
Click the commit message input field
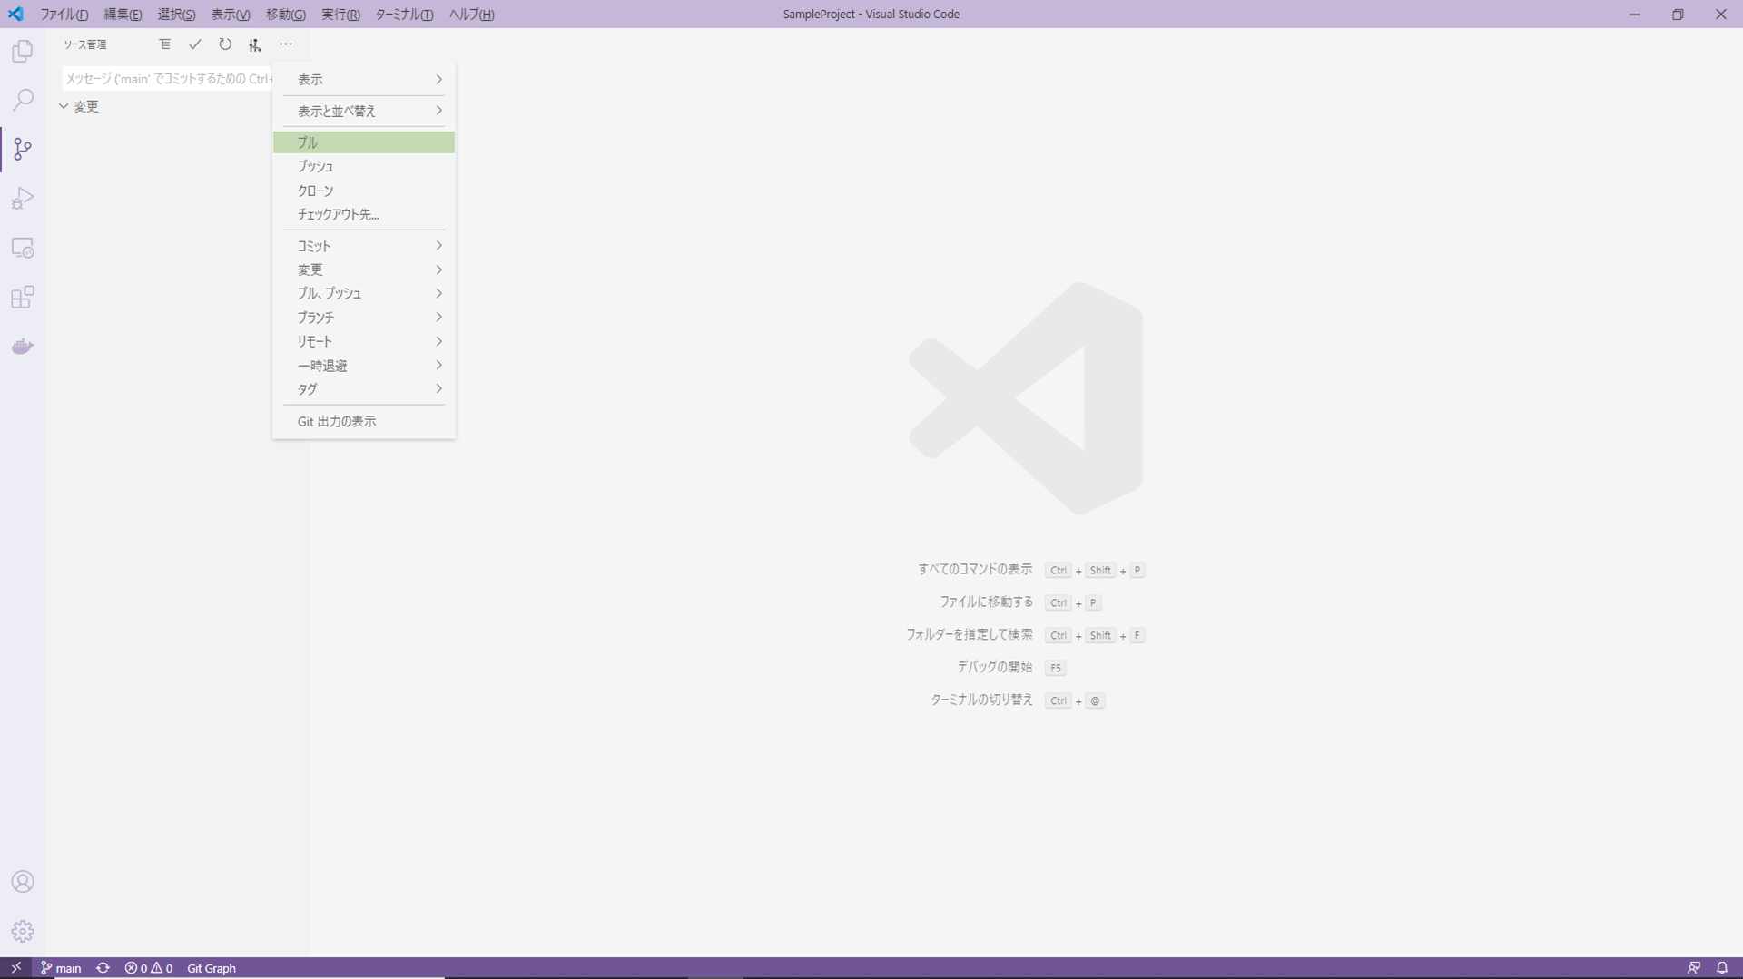click(168, 79)
